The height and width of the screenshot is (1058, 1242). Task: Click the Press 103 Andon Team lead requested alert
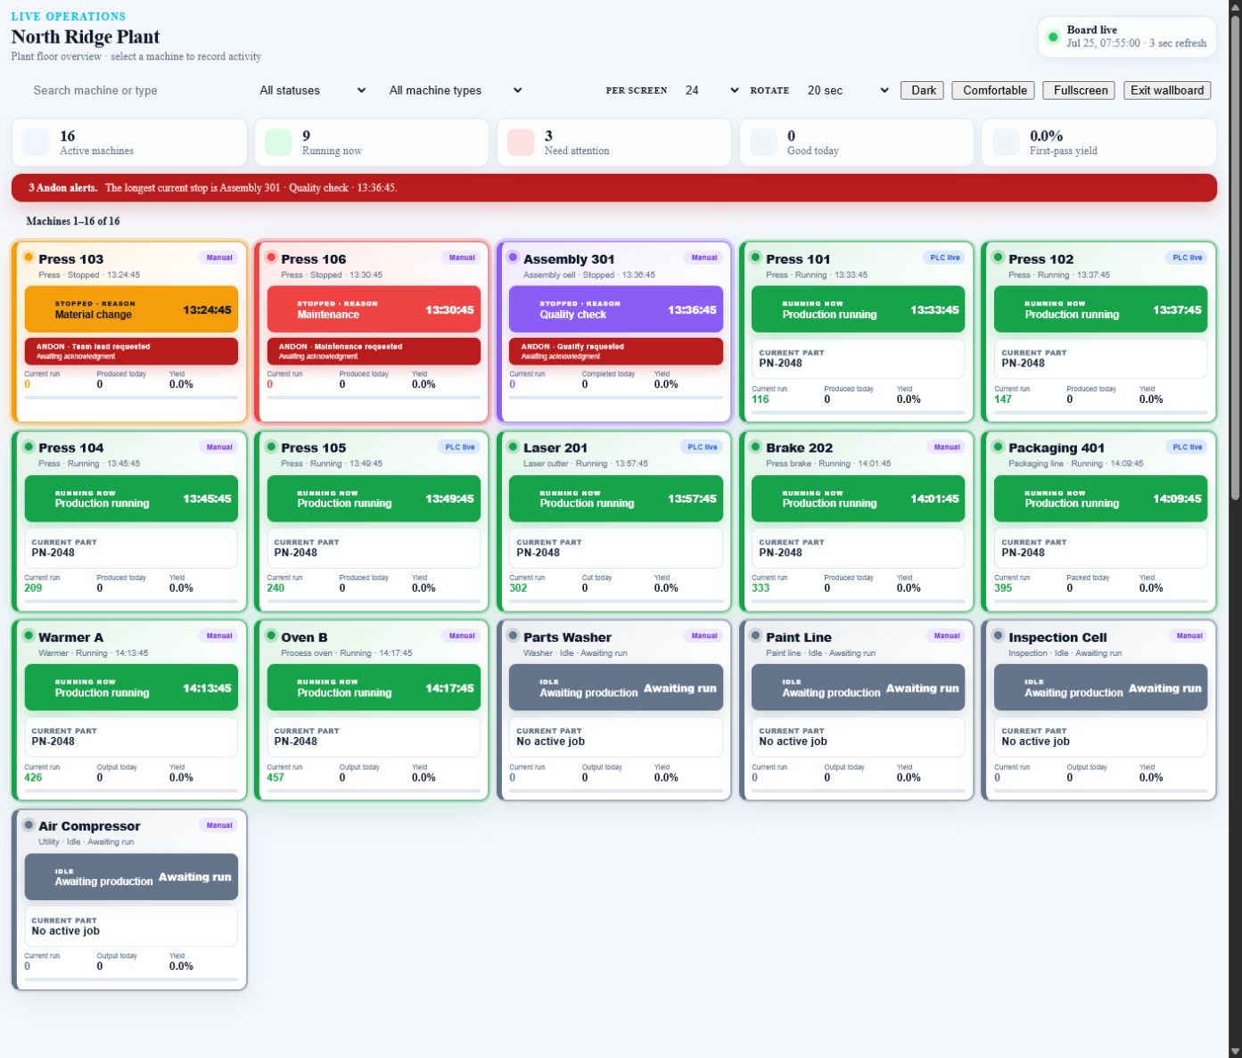click(131, 351)
